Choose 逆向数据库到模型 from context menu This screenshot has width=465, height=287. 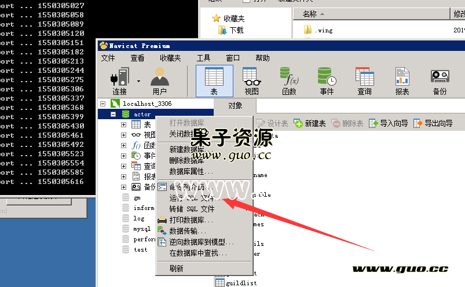(204, 242)
